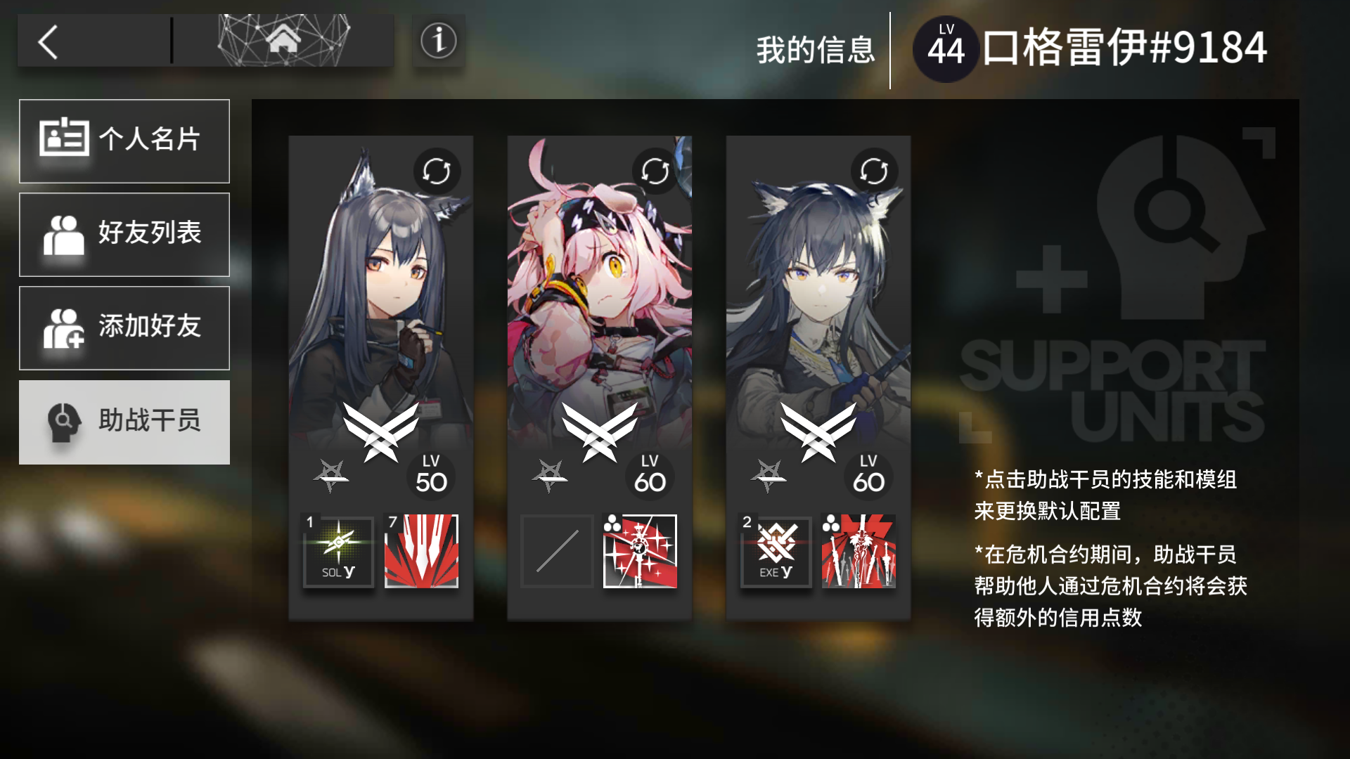Go back with the left arrow
The height and width of the screenshot is (759, 1350).
coord(48,42)
